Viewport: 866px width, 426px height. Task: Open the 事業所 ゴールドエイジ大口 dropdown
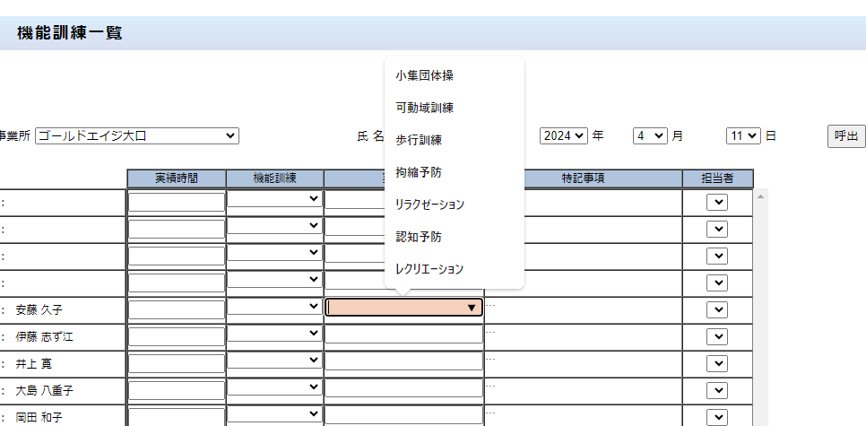click(137, 135)
